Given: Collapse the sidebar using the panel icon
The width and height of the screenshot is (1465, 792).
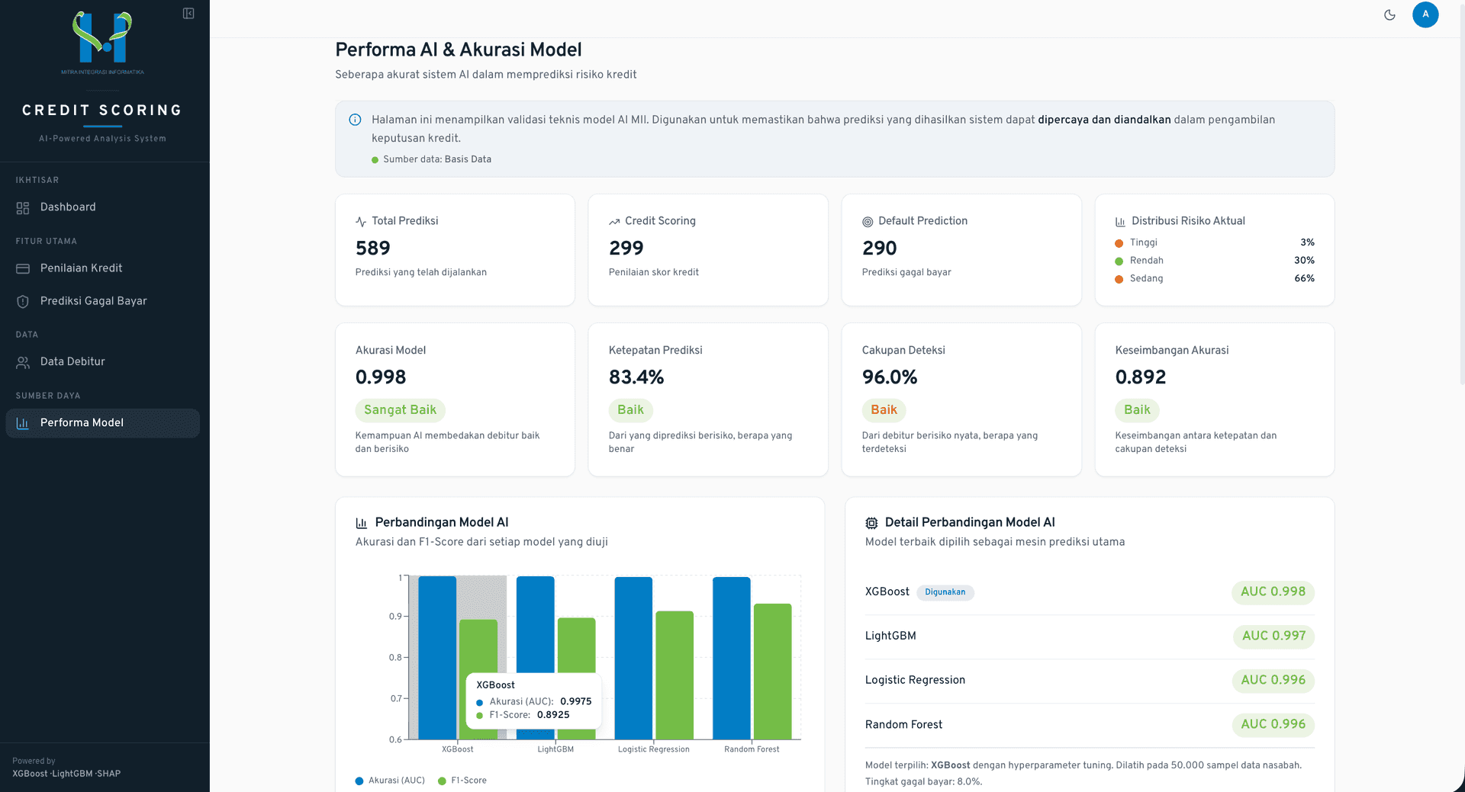Looking at the screenshot, I should click(188, 14).
